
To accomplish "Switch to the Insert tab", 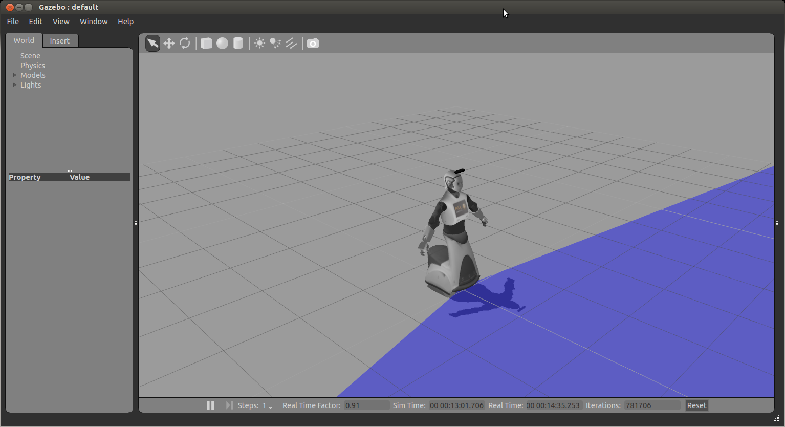I will click(60, 41).
